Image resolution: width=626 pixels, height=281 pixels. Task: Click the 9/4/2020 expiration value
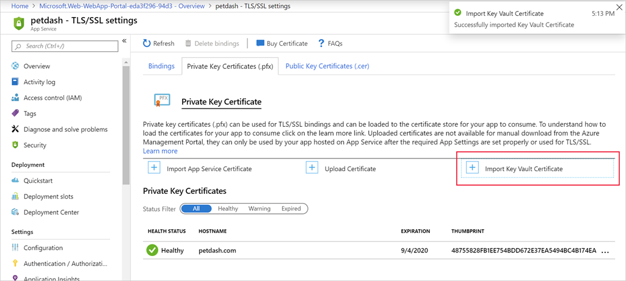point(413,251)
